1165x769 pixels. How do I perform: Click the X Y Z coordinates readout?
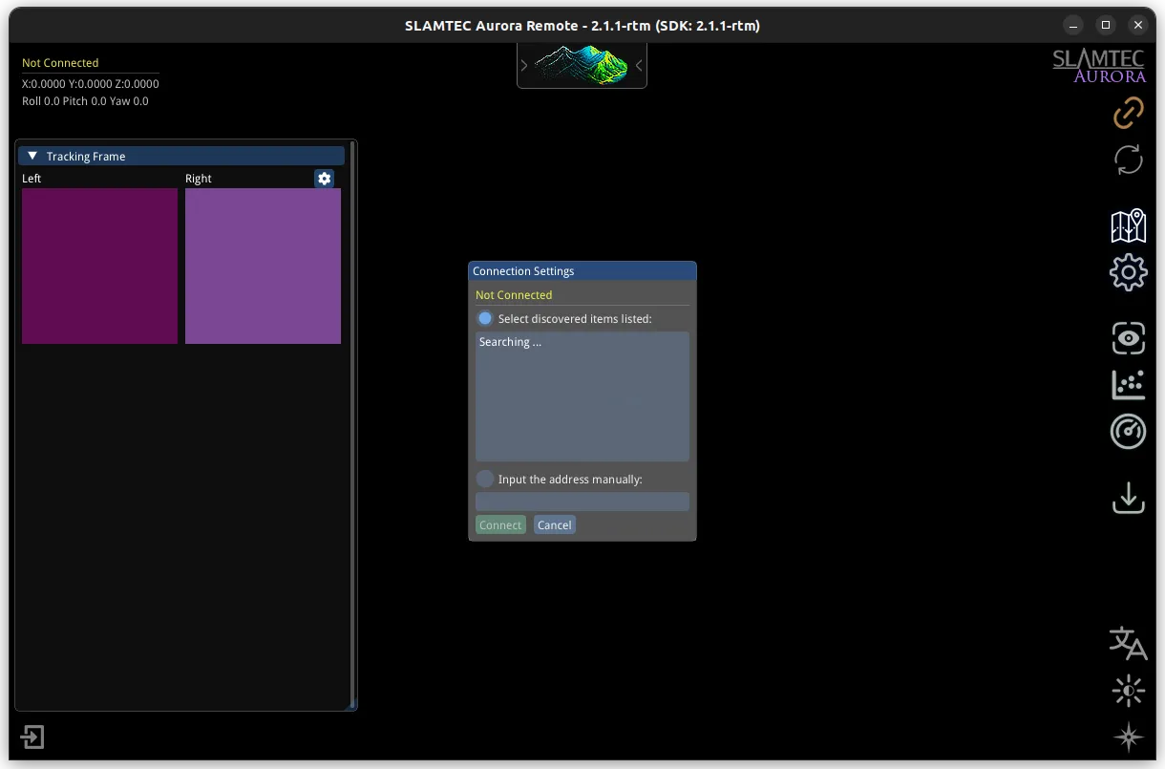click(x=91, y=84)
